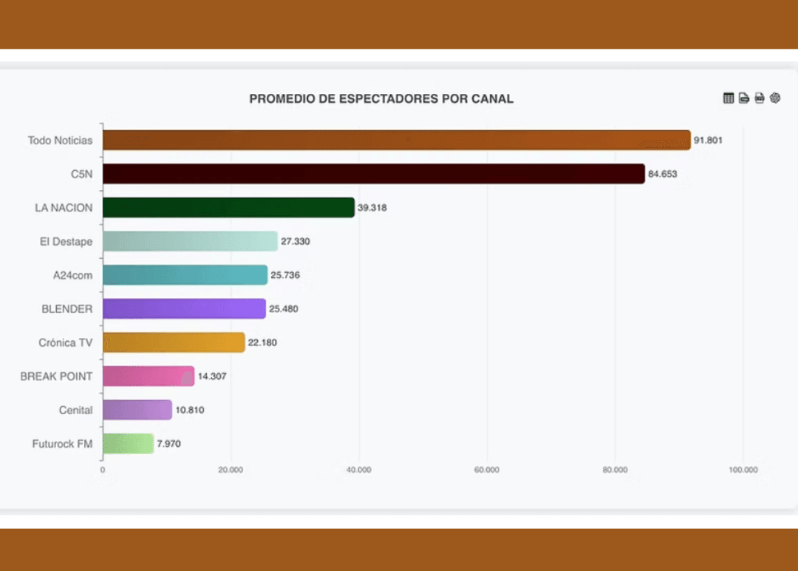Click the second file download icon
This screenshot has width=798, height=571.
[760, 98]
